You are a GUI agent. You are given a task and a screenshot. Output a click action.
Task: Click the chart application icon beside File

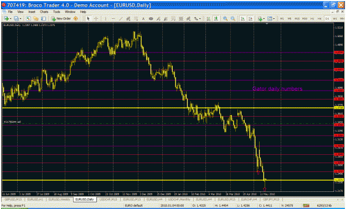(4, 12)
